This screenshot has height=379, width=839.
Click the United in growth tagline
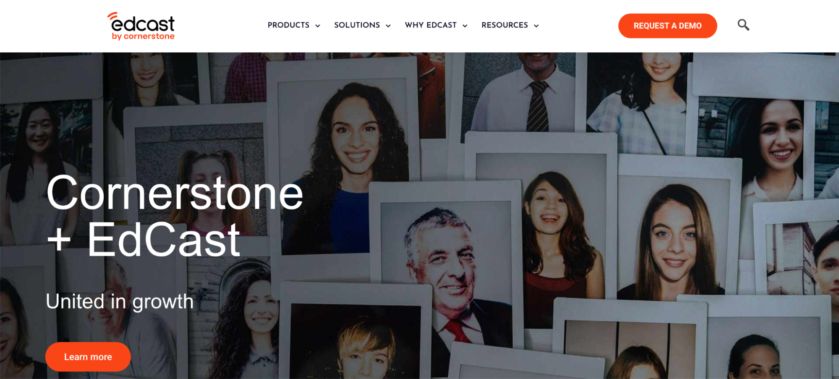(x=120, y=301)
